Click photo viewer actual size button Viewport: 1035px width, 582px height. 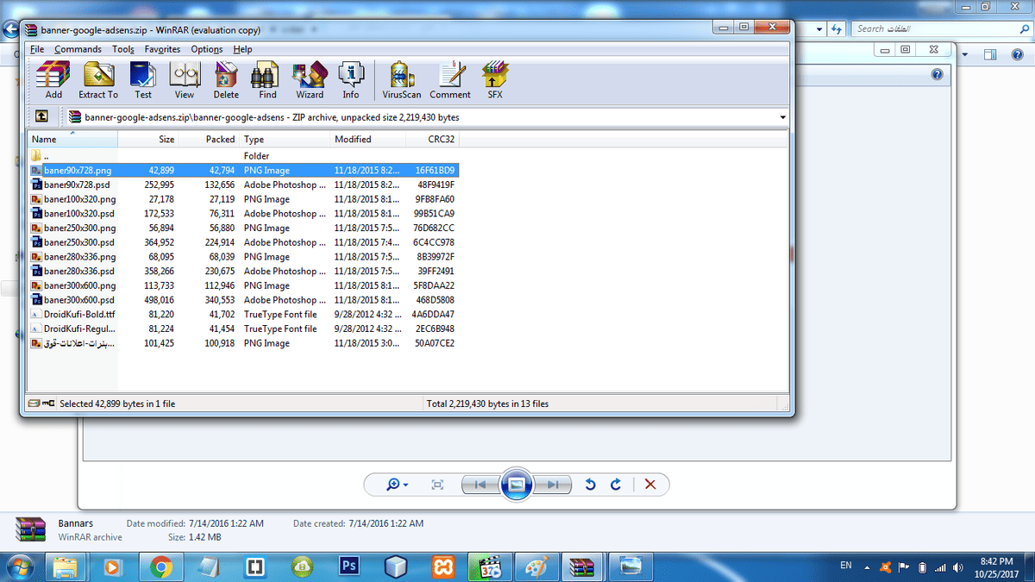(x=437, y=485)
